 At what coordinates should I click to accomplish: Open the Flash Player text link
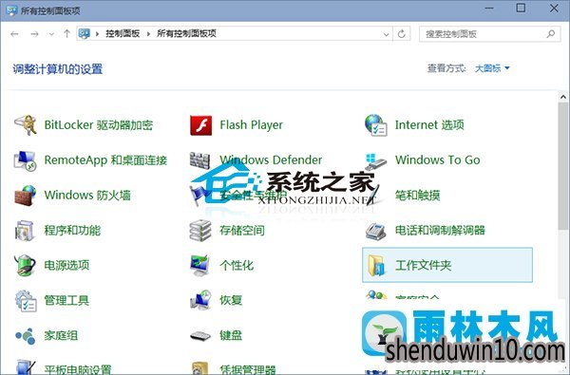(x=251, y=125)
